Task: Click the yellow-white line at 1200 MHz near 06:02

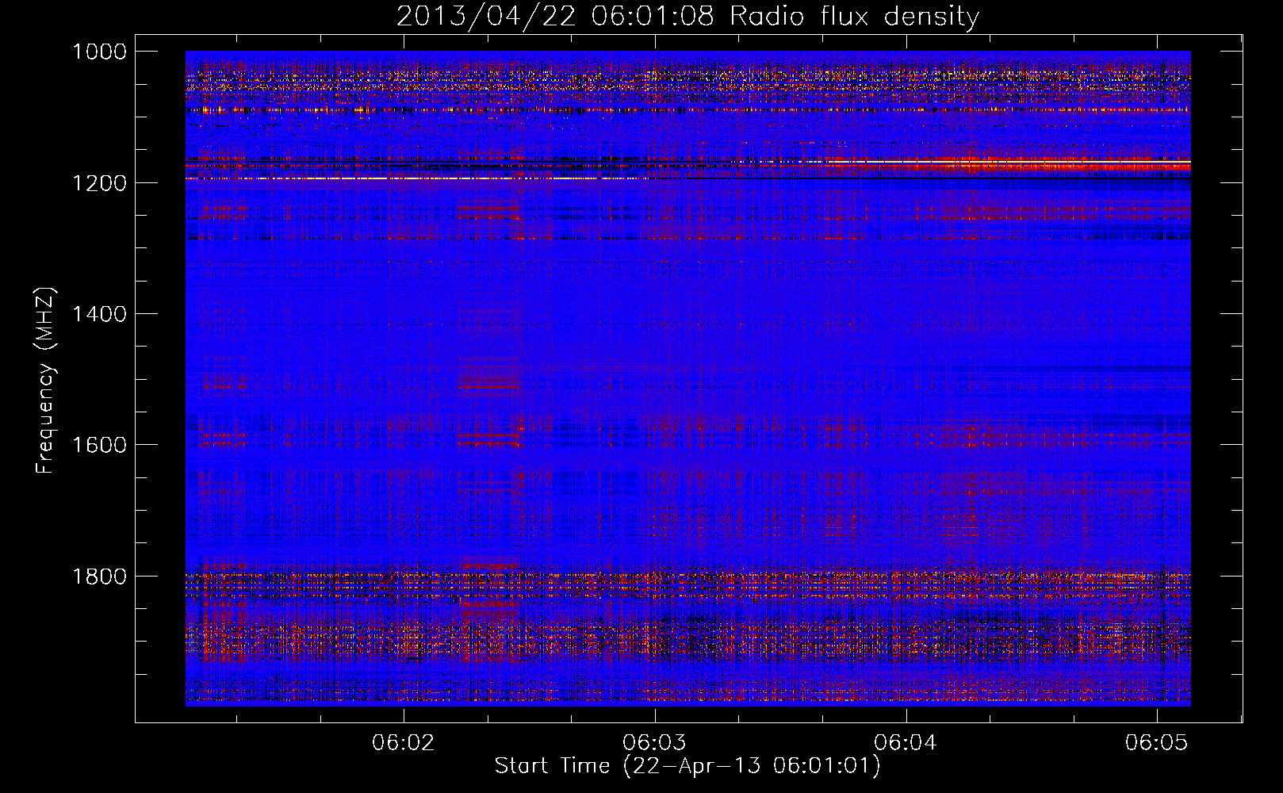Action: [404, 178]
